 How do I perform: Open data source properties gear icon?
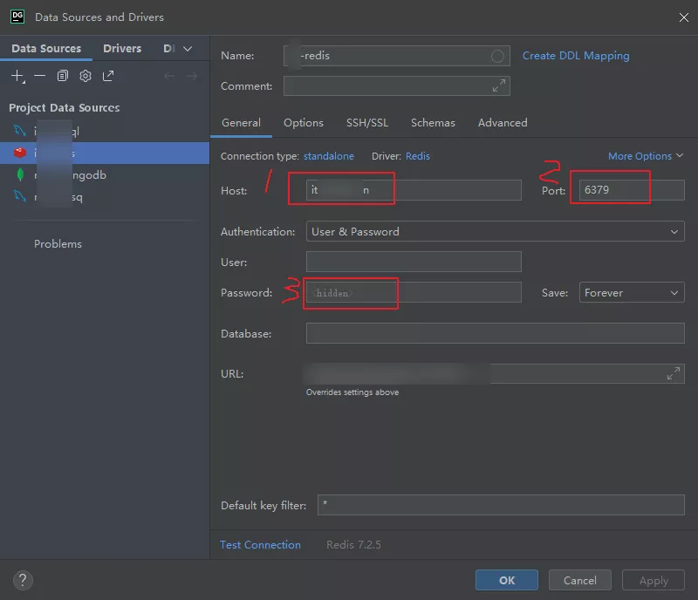click(86, 76)
